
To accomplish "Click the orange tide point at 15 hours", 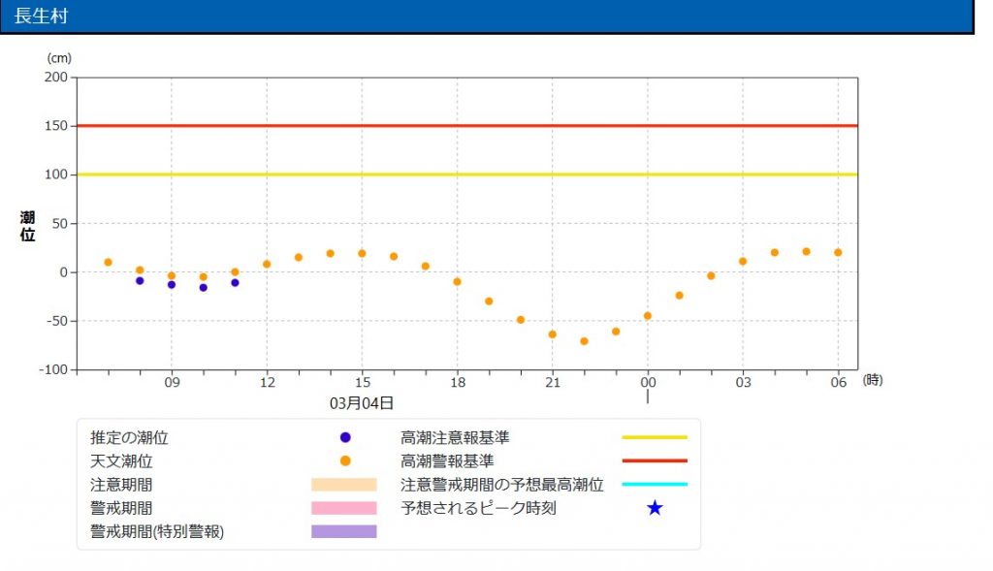I will [x=362, y=253].
